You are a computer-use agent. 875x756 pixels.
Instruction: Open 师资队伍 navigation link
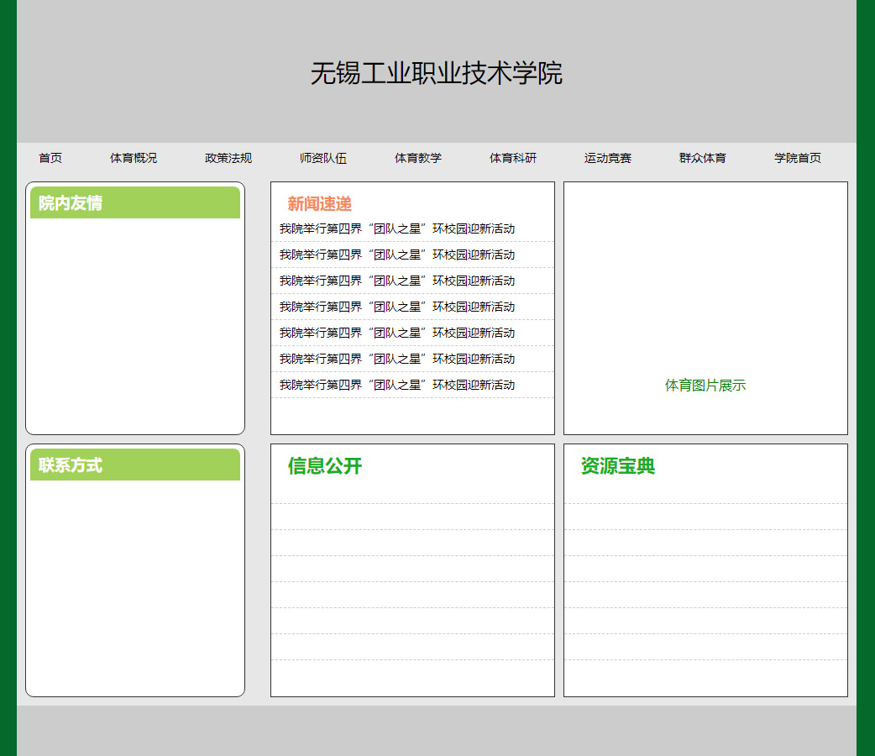[323, 158]
